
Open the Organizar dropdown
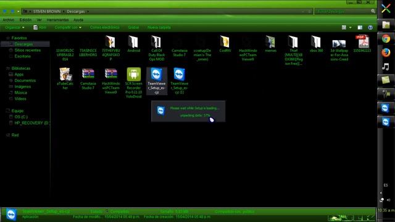pos(15,27)
